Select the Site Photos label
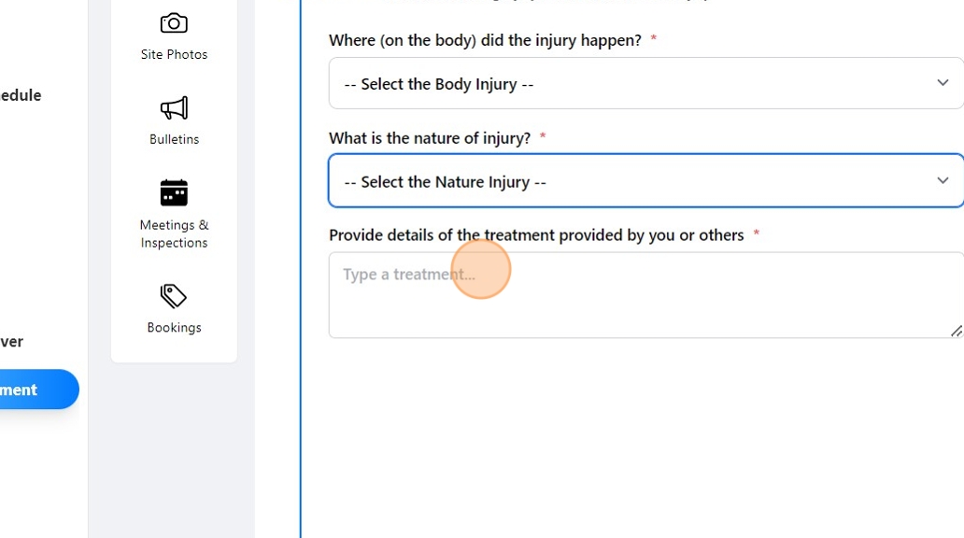 [x=174, y=54]
